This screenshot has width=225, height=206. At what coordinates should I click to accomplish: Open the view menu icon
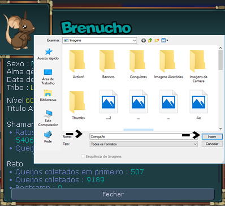(x=165, y=40)
